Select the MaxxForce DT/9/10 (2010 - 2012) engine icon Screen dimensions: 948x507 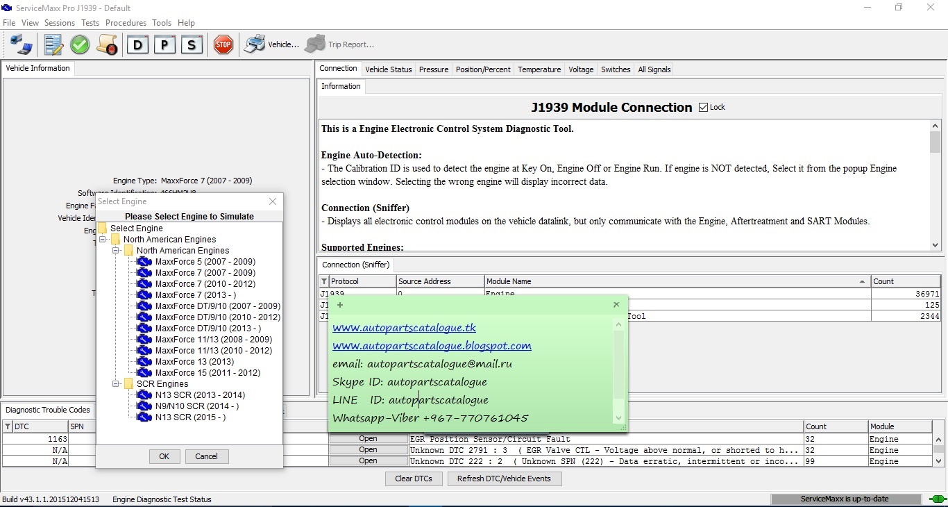pos(144,317)
